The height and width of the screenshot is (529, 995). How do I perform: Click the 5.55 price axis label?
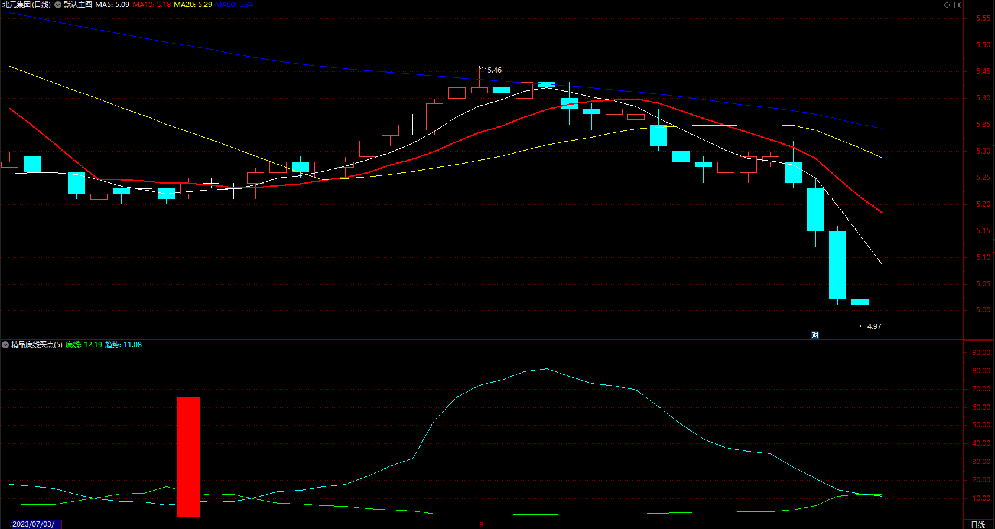[x=983, y=18]
